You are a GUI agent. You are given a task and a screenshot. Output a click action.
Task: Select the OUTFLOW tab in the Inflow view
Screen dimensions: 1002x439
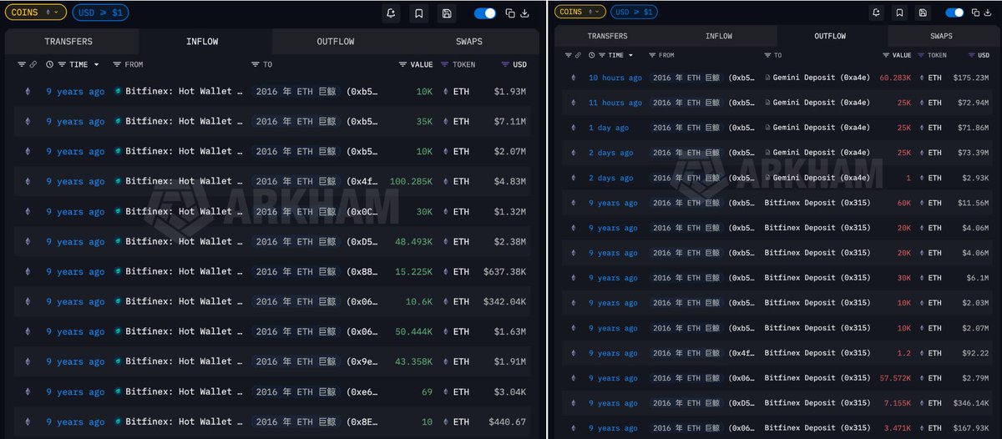tap(336, 42)
